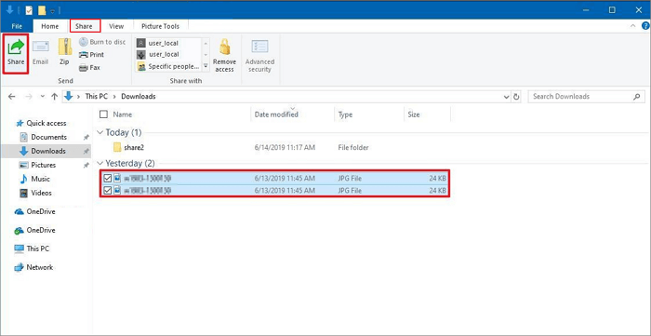Collapse the ribbon with the chevron
Screen dimensions: 651x336
coord(633,26)
